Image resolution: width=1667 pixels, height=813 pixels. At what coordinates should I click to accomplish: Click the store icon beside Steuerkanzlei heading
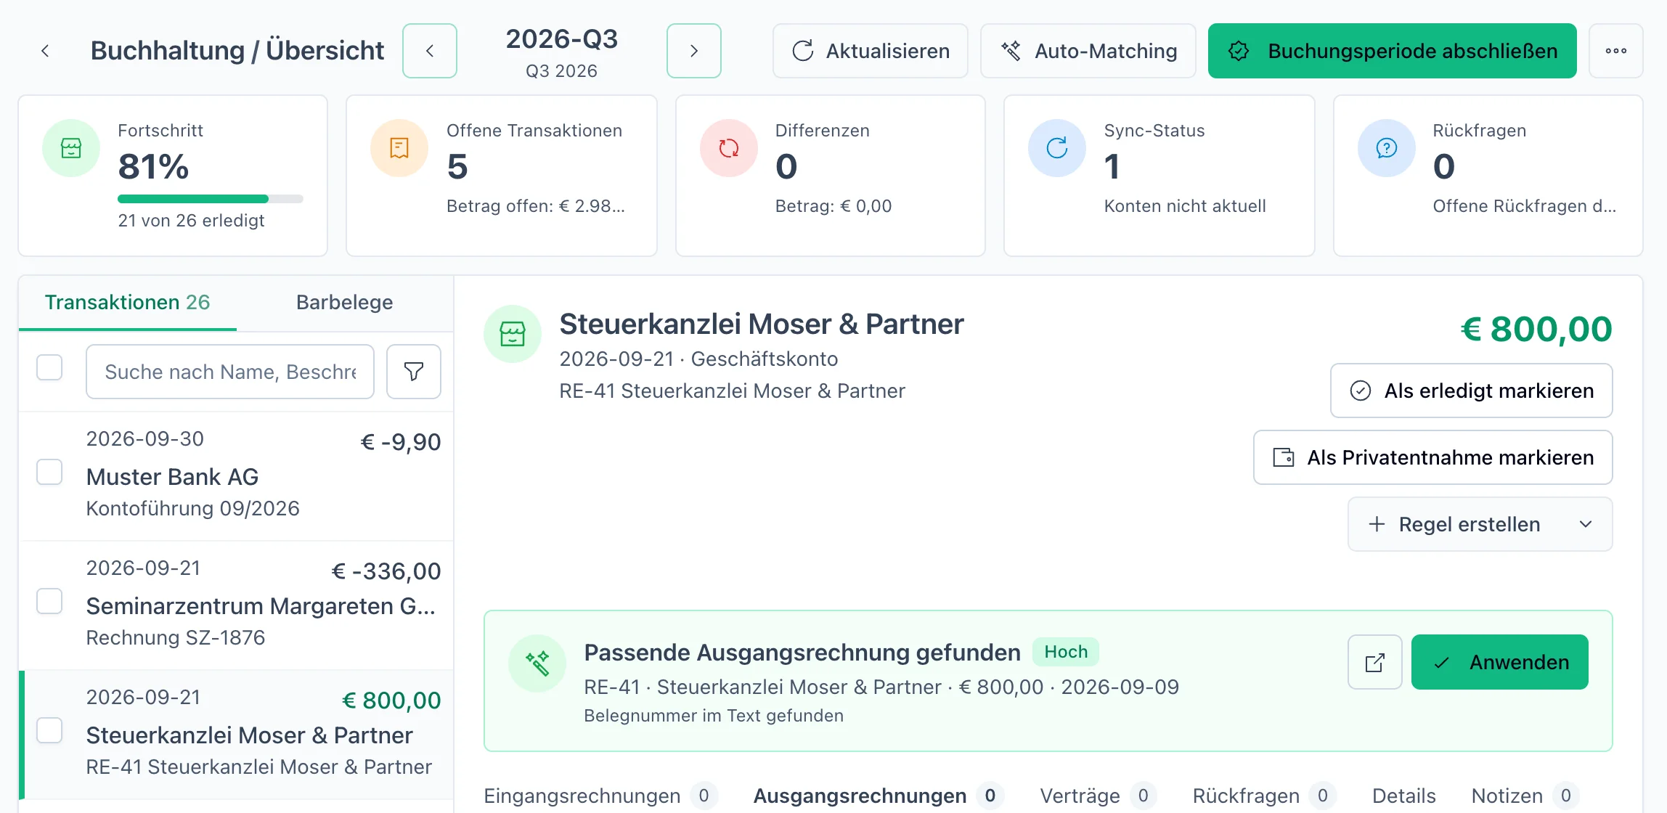[x=513, y=334]
